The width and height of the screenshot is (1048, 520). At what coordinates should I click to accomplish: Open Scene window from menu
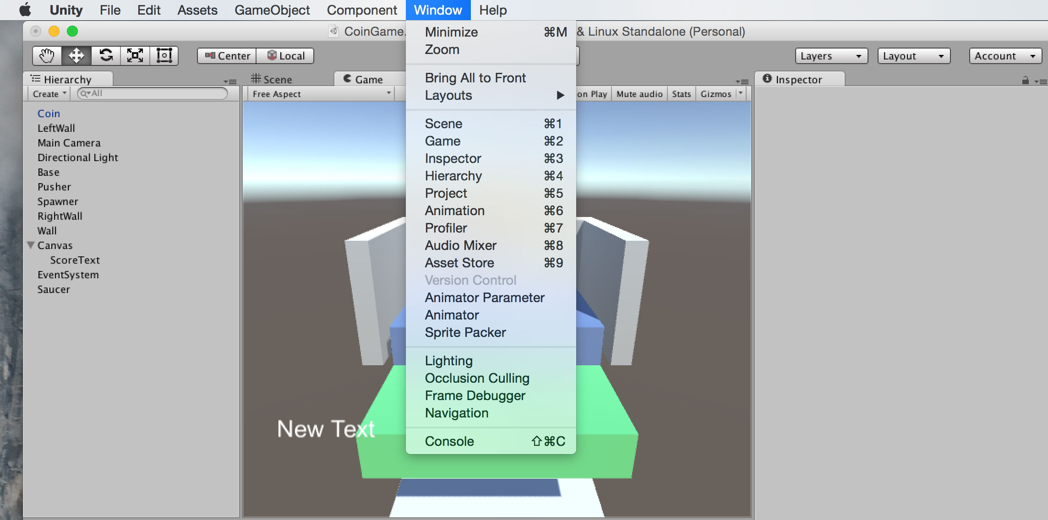click(x=491, y=124)
